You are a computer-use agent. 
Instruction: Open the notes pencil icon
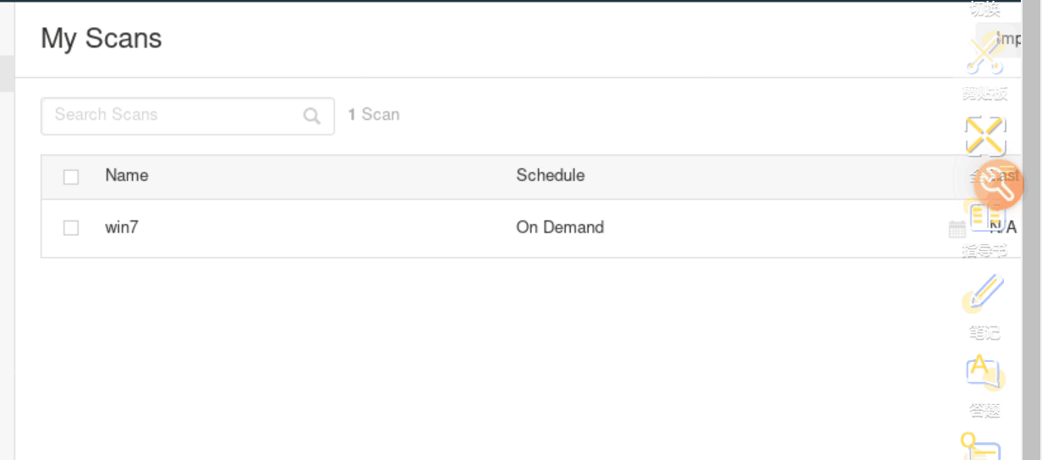click(x=984, y=292)
